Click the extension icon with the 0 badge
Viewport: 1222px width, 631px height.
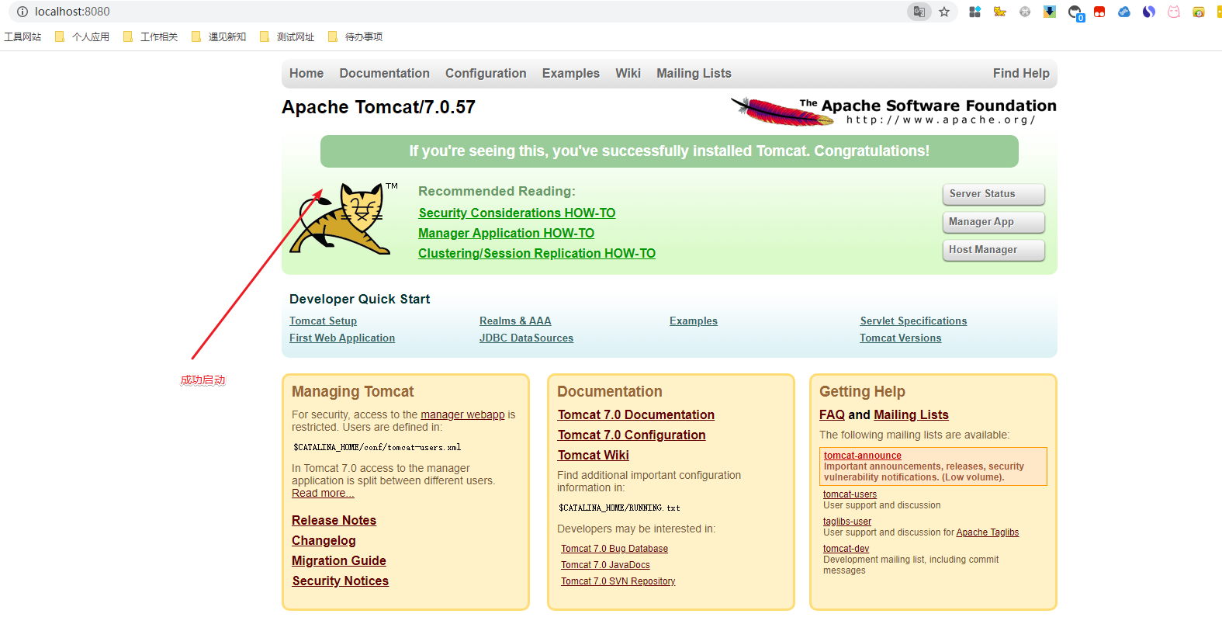(1075, 12)
